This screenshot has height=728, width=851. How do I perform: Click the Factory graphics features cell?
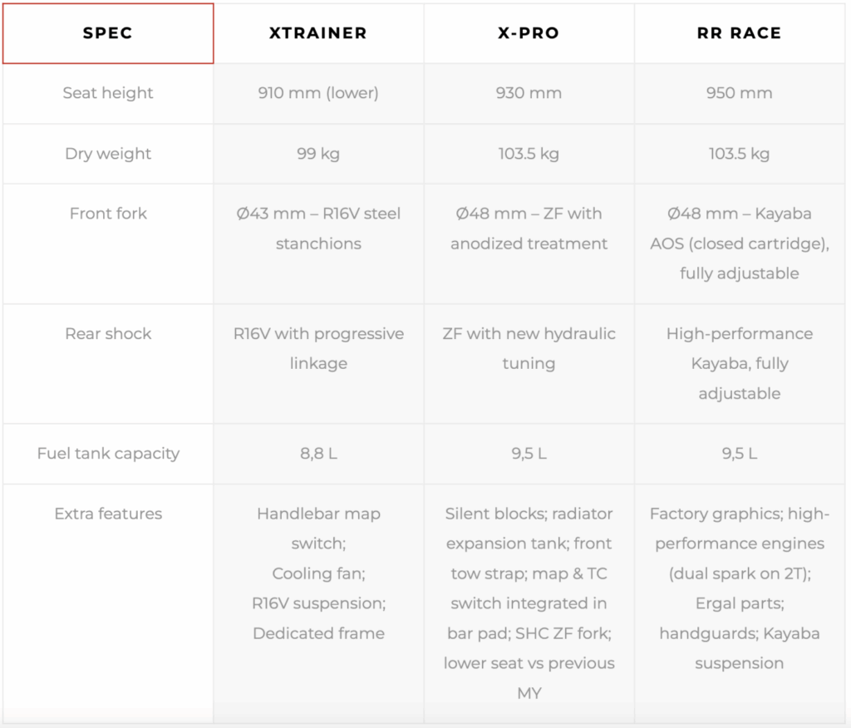click(x=739, y=603)
